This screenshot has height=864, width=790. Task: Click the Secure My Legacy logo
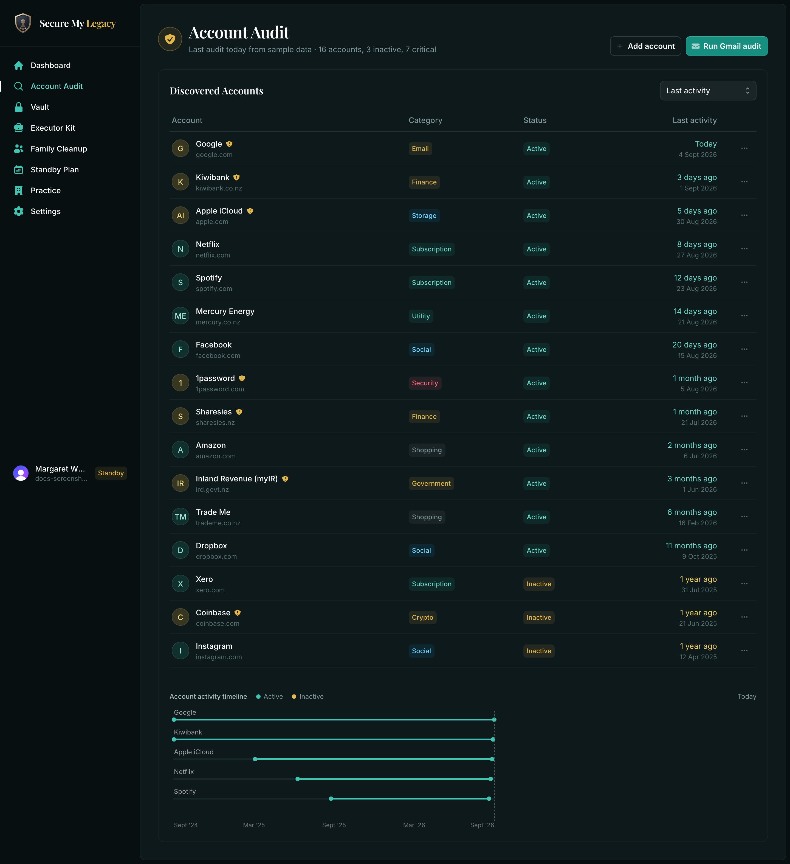65,23
